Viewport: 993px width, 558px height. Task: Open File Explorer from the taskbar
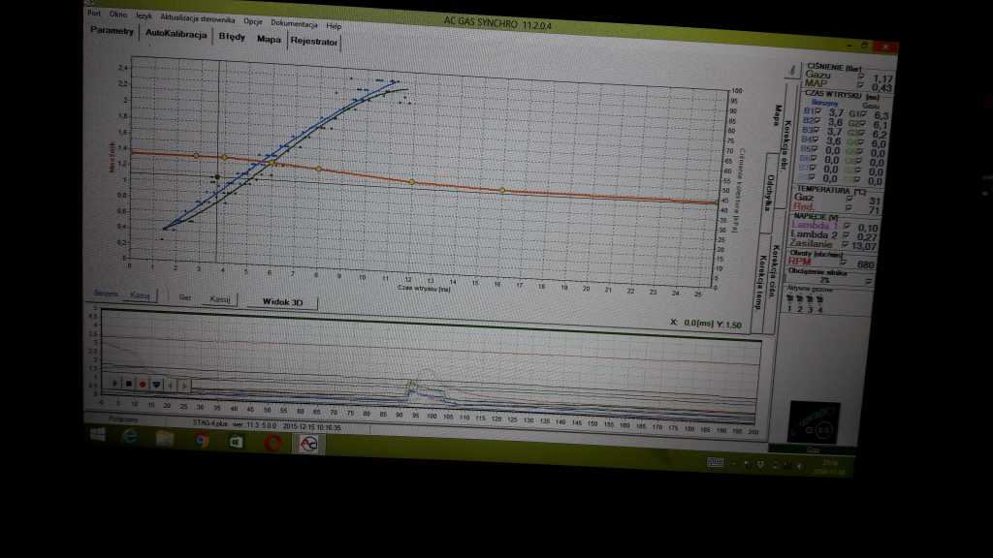[165, 440]
